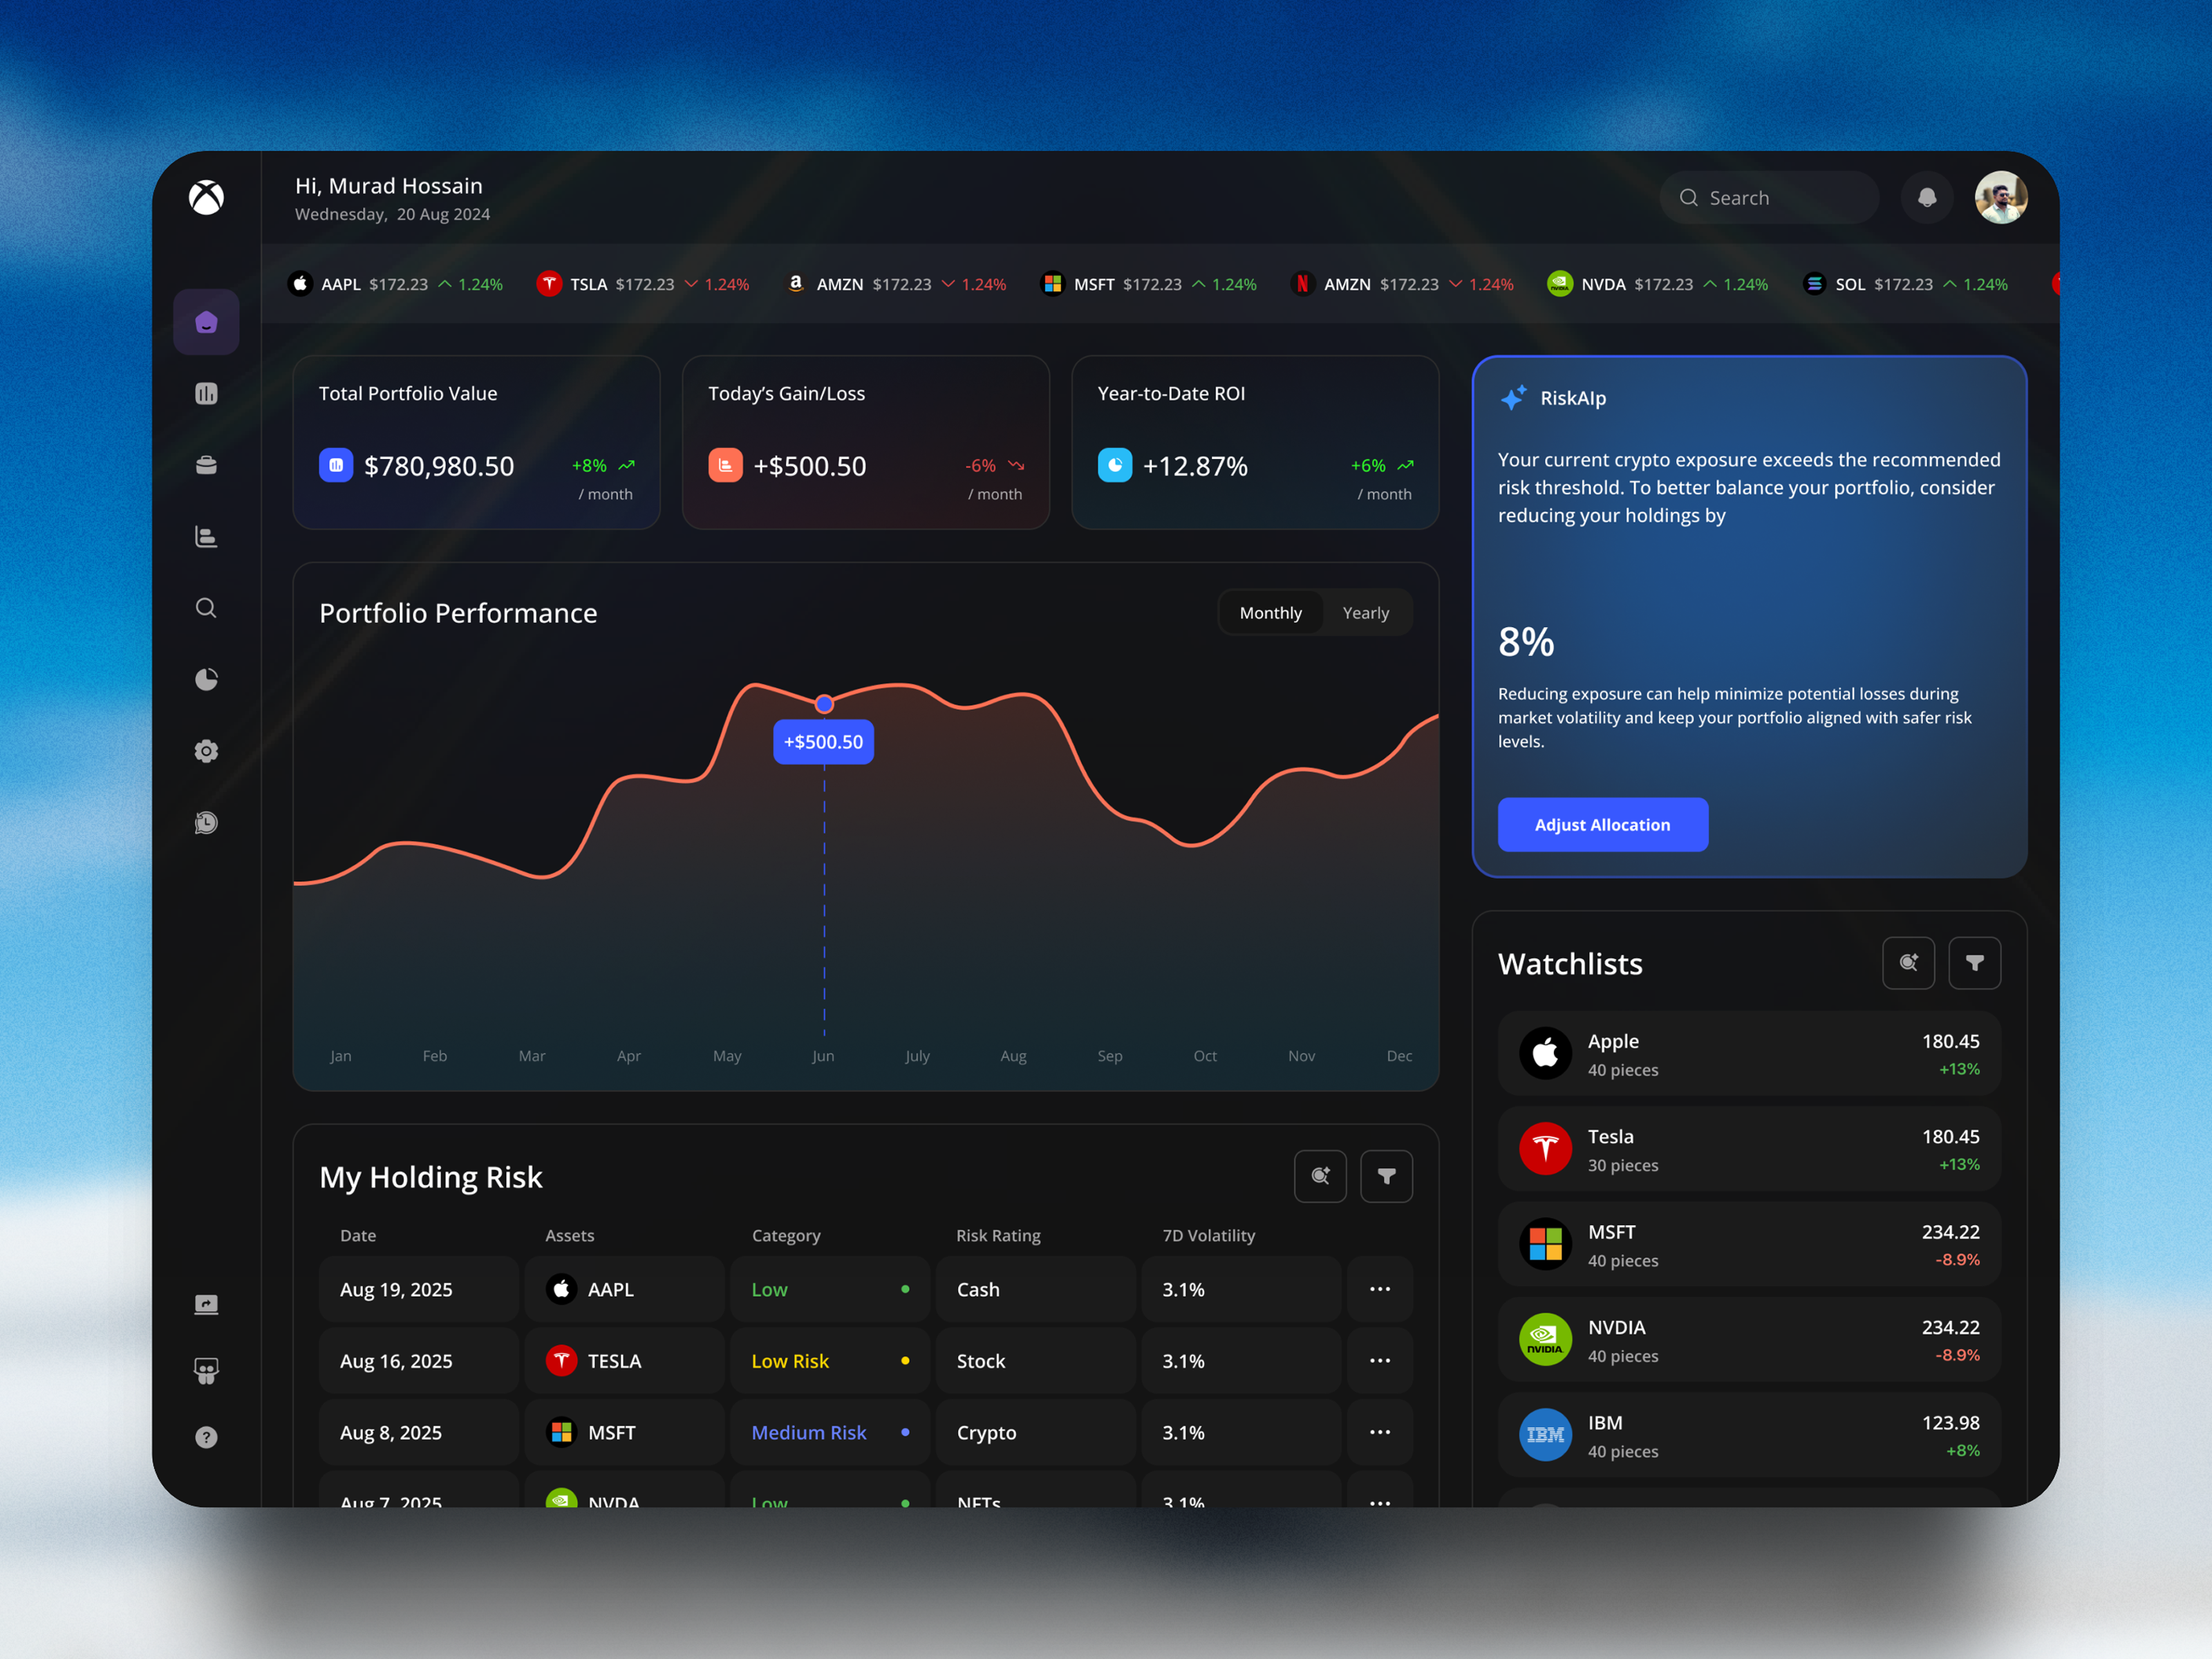Open the Analytics bar chart sidebar icon
Viewport: 2212px width, 1659px height.
206,393
